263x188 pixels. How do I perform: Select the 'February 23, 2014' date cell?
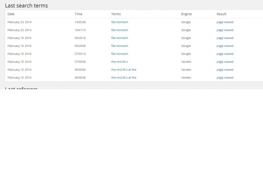(x=20, y=22)
